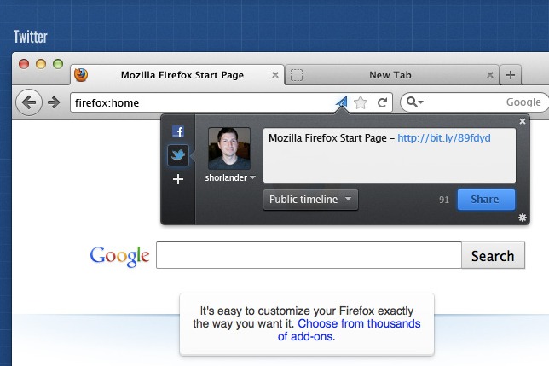The image size is (549, 366).
Task: Click the green zoom window button
Action: tap(58, 64)
